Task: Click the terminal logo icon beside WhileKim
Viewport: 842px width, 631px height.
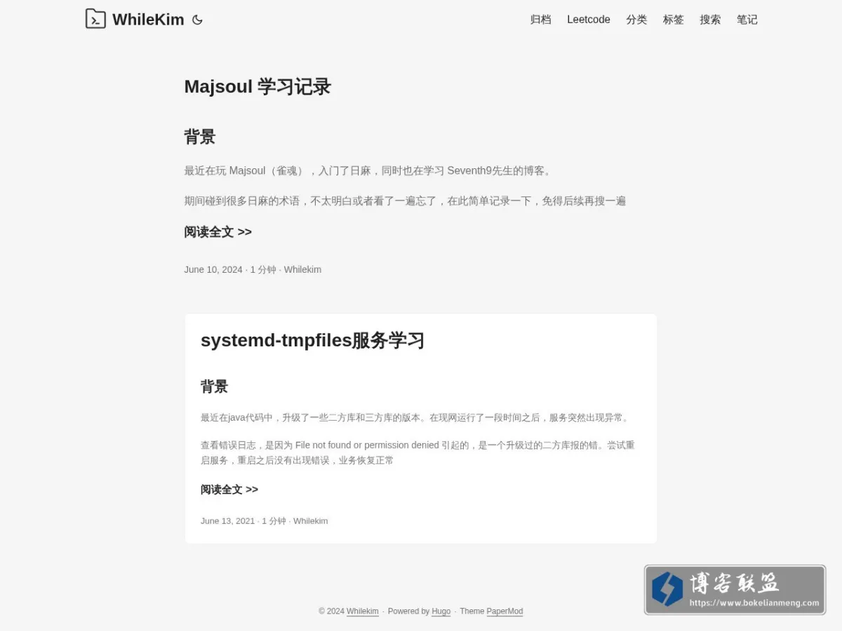Action: 95,19
